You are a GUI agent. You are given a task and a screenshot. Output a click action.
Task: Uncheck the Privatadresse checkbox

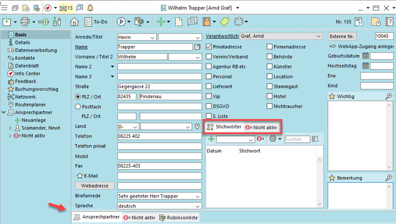click(209, 47)
